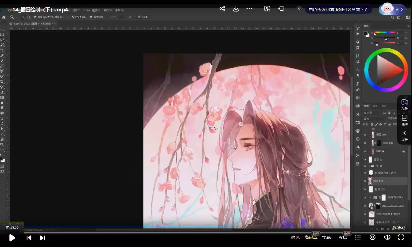Hide the selected layer 图层 110

(x=365, y=181)
